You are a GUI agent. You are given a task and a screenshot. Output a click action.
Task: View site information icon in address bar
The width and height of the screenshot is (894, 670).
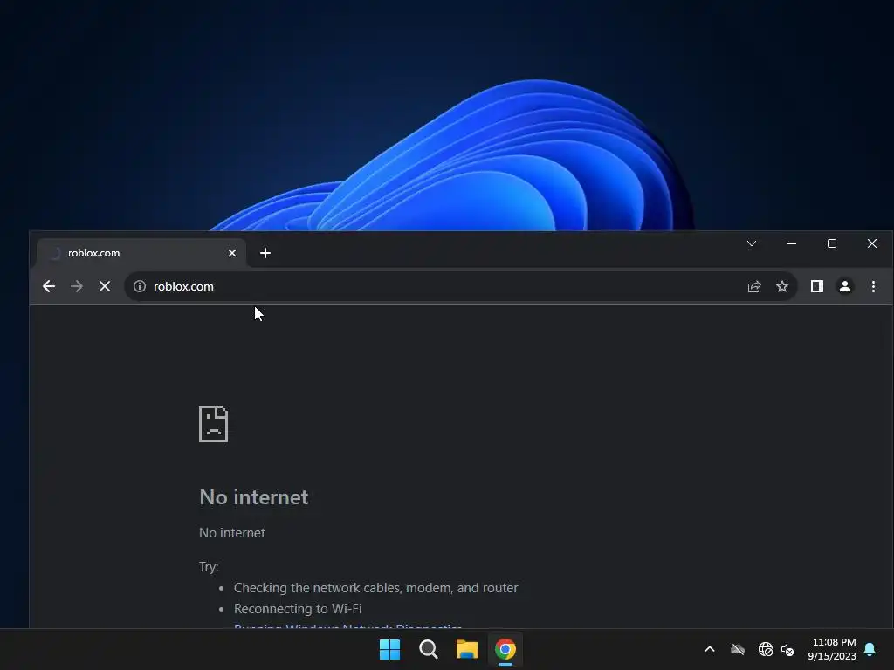[140, 286]
